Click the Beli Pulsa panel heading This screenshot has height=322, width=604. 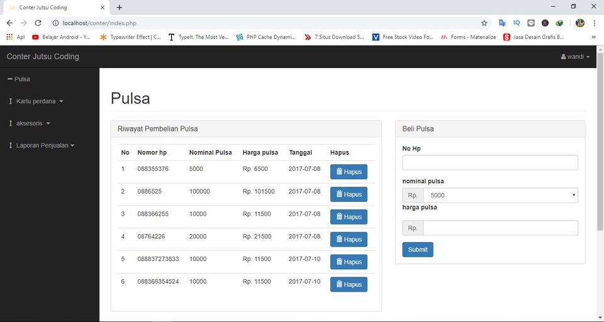pyautogui.click(x=418, y=129)
